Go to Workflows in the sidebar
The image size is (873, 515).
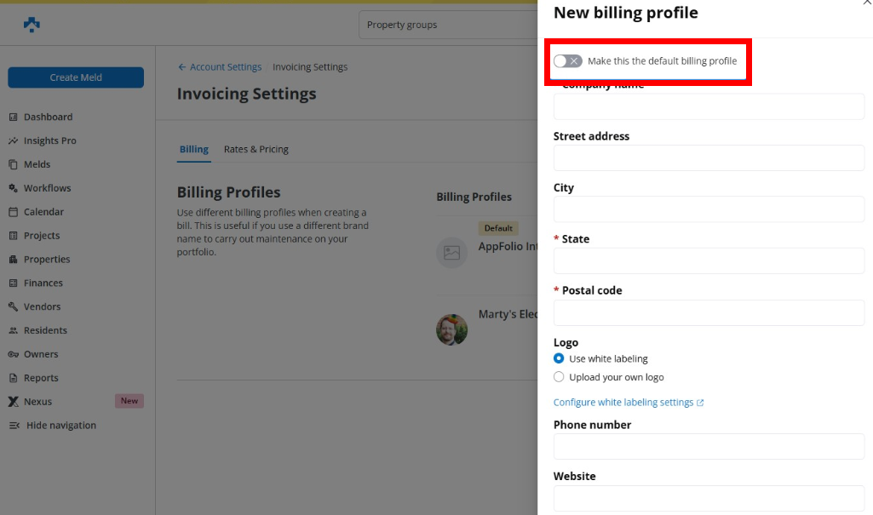click(47, 188)
